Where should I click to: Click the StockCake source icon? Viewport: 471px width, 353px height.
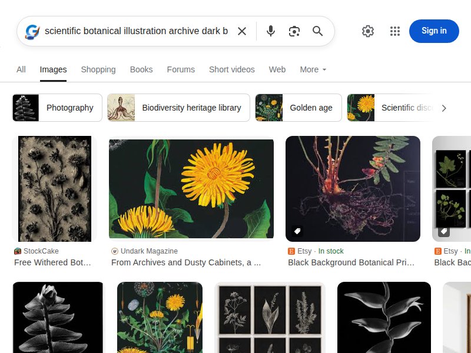(x=18, y=251)
